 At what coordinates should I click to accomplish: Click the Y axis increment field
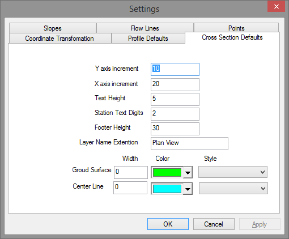175,69
